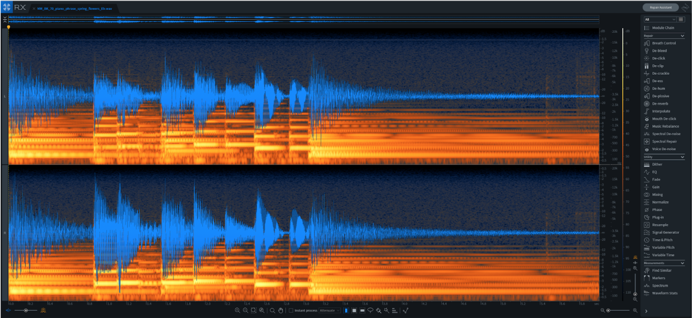Activate the Grab and Drag hand tool
Viewport: 692px width, 318px height.
coord(280,310)
